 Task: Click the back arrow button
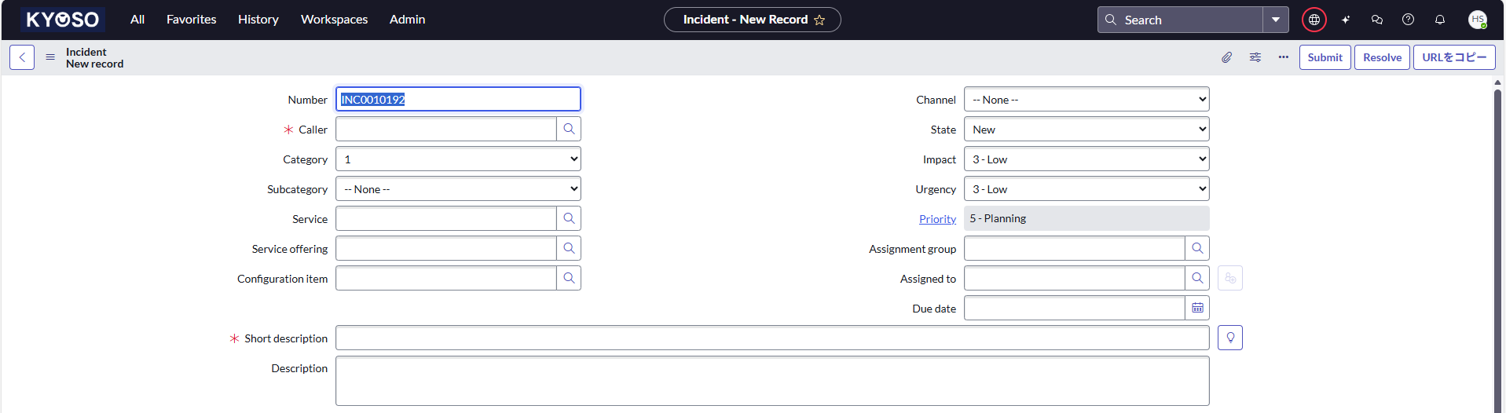coord(22,57)
